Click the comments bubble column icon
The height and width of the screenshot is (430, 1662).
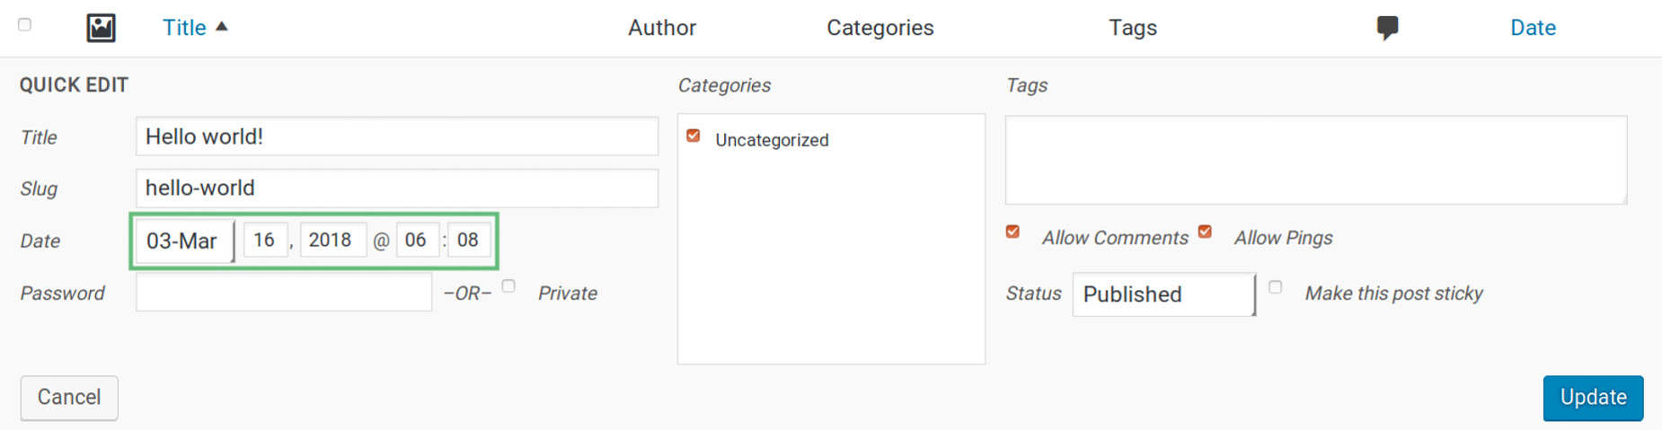click(x=1387, y=28)
